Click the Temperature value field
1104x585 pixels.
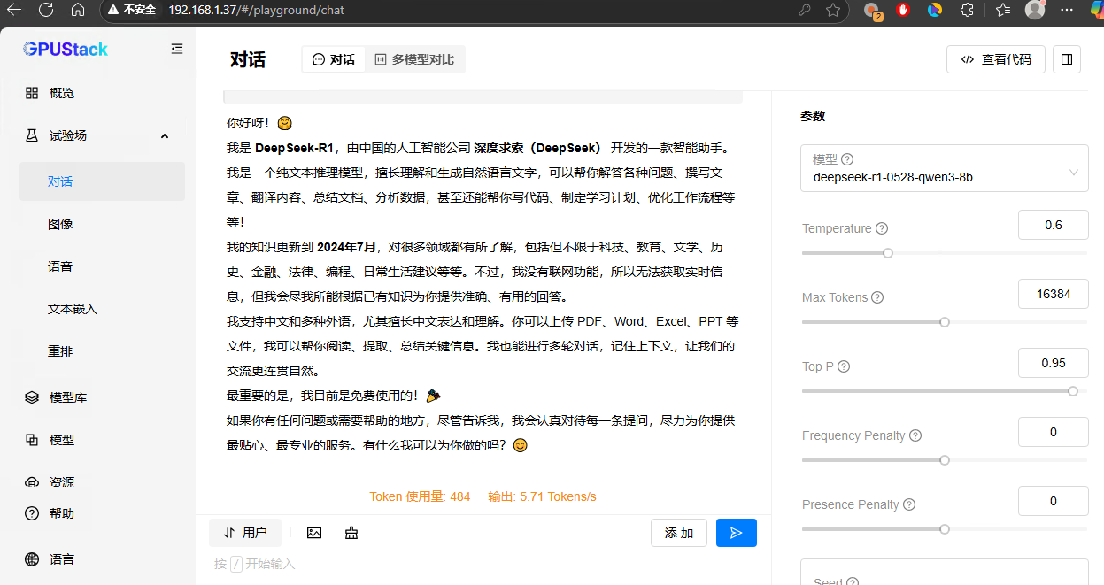click(x=1053, y=225)
